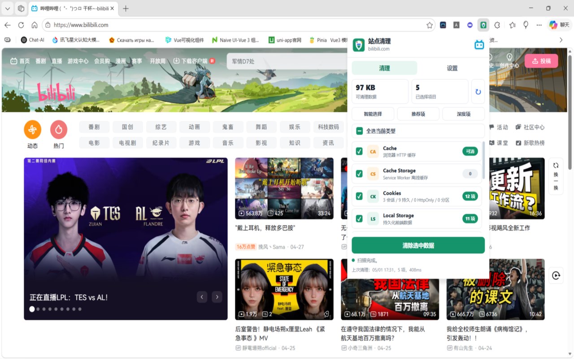574x359 pixels.
Task: Open the 紧急事态 video thumbnail
Action: coord(284,289)
